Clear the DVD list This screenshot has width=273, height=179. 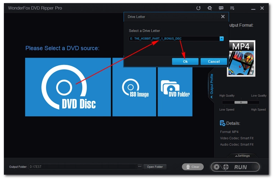pyautogui.click(x=193, y=167)
